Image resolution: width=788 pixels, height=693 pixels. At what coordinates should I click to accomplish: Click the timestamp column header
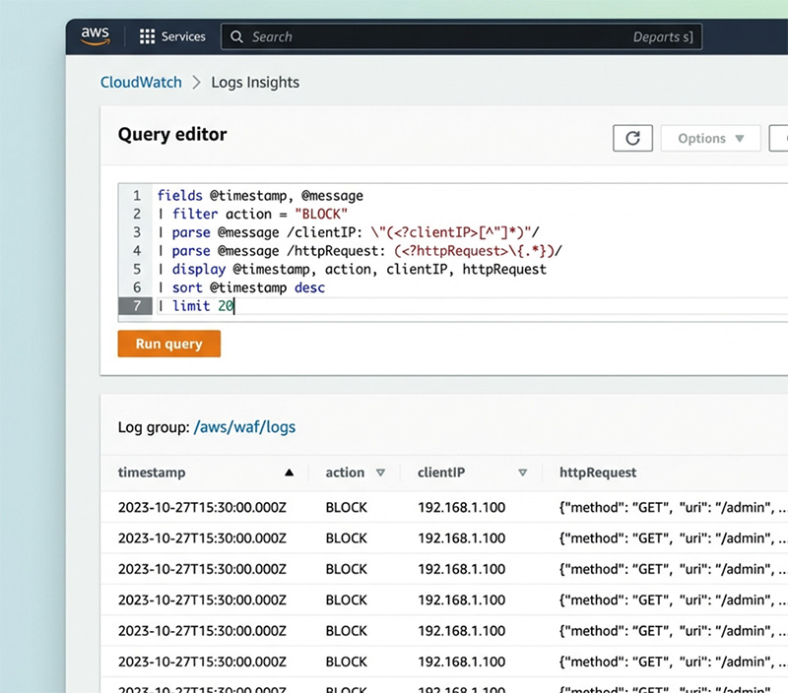pos(152,472)
